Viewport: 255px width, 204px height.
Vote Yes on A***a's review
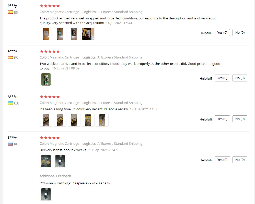pyautogui.click(x=222, y=78)
